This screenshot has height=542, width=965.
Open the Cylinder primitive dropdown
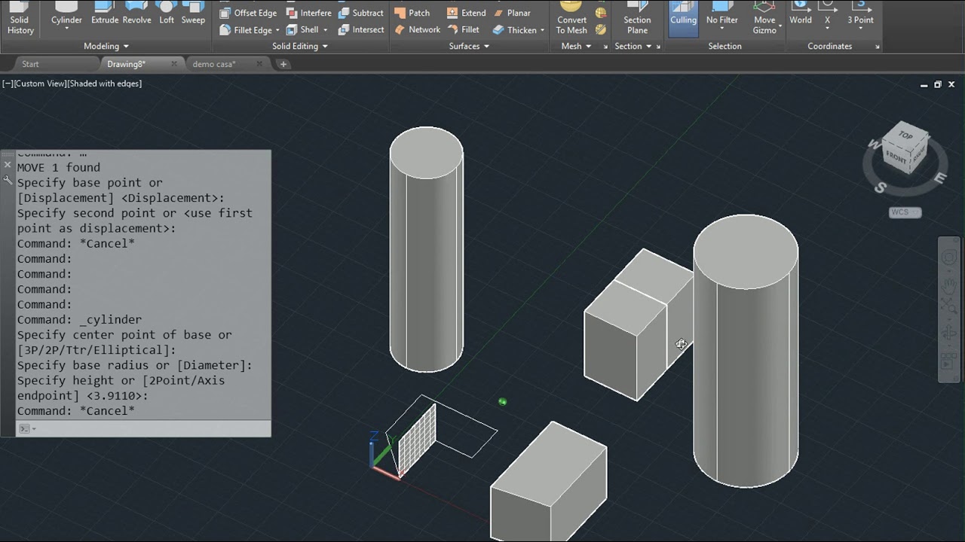[x=66, y=29]
